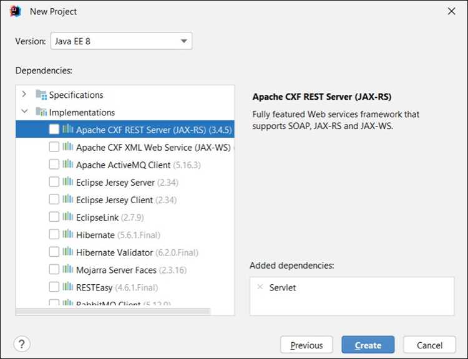This screenshot has width=468, height=359.
Task: Click library icon beside Eclipse Jersey Client
Action: [x=68, y=199]
